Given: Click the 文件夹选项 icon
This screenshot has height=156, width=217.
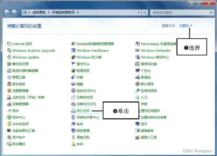Looking at the screenshot, I should [x=9, y=124].
